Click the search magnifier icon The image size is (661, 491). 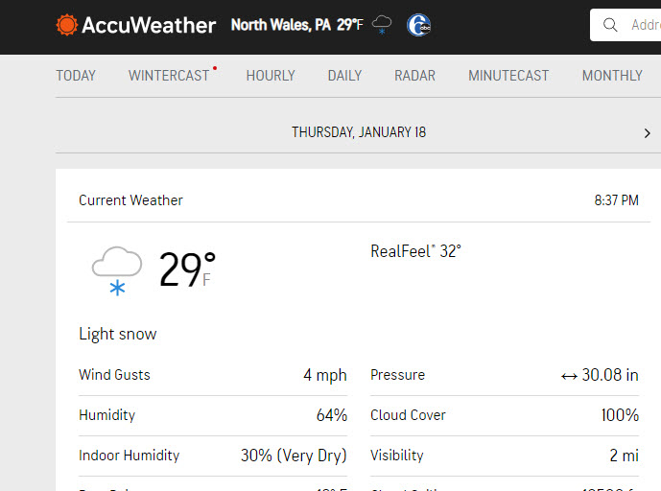[610, 25]
